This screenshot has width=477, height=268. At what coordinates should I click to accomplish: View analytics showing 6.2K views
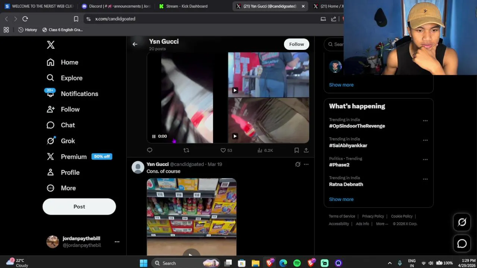pos(265,150)
